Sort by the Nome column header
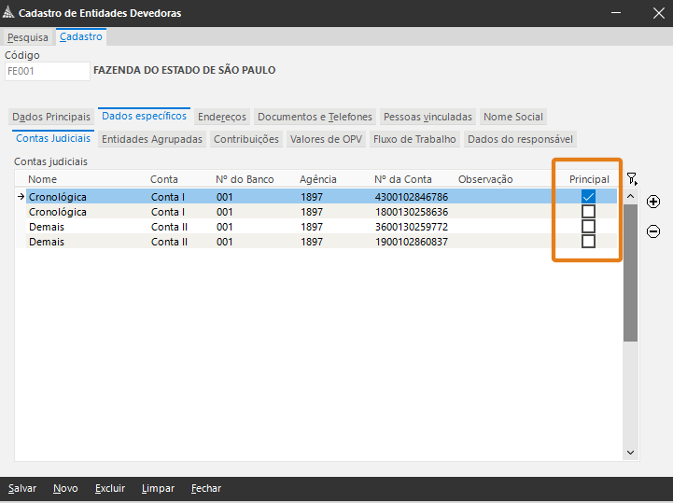 tap(43, 179)
